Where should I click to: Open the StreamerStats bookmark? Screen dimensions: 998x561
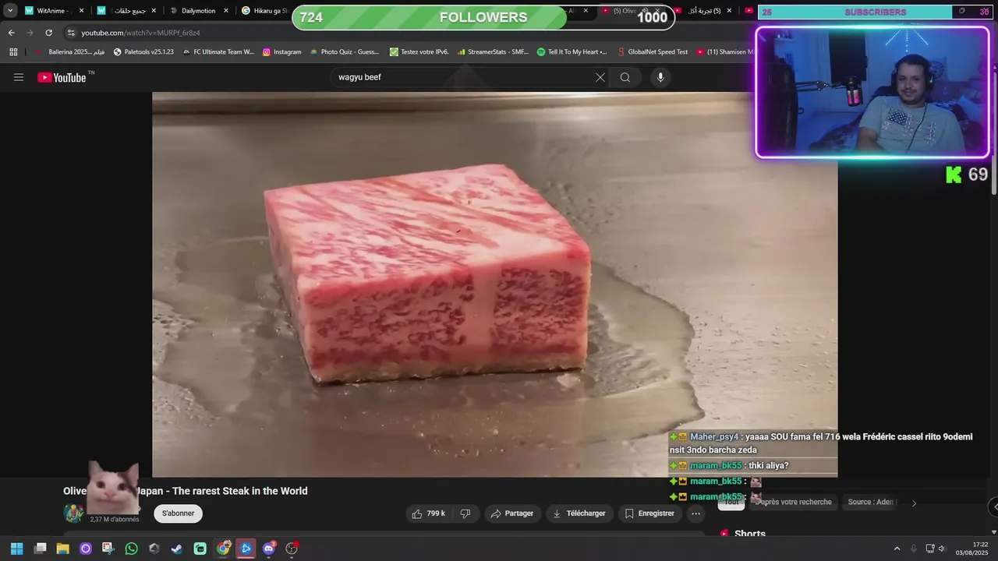click(x=492, y=52)
